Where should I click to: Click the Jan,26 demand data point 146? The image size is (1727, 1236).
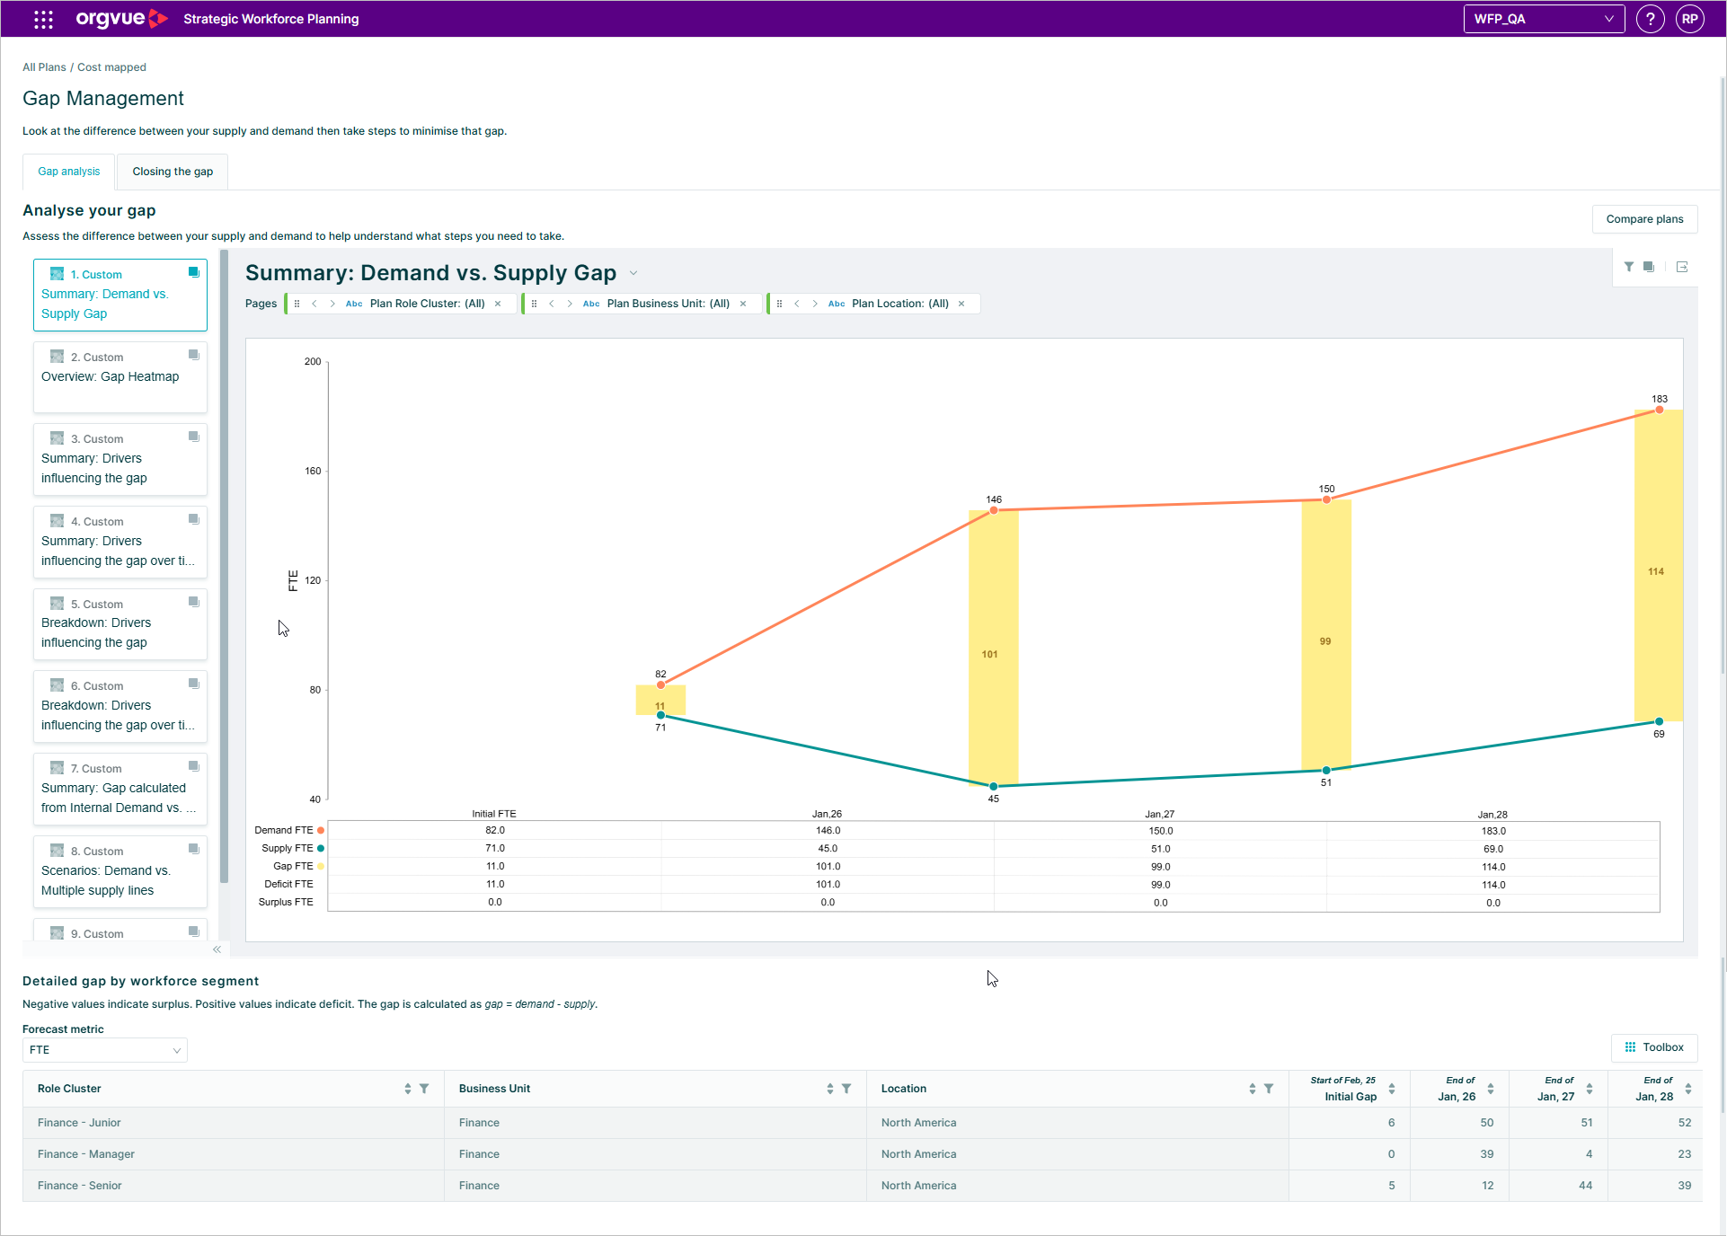click(994, 510)
